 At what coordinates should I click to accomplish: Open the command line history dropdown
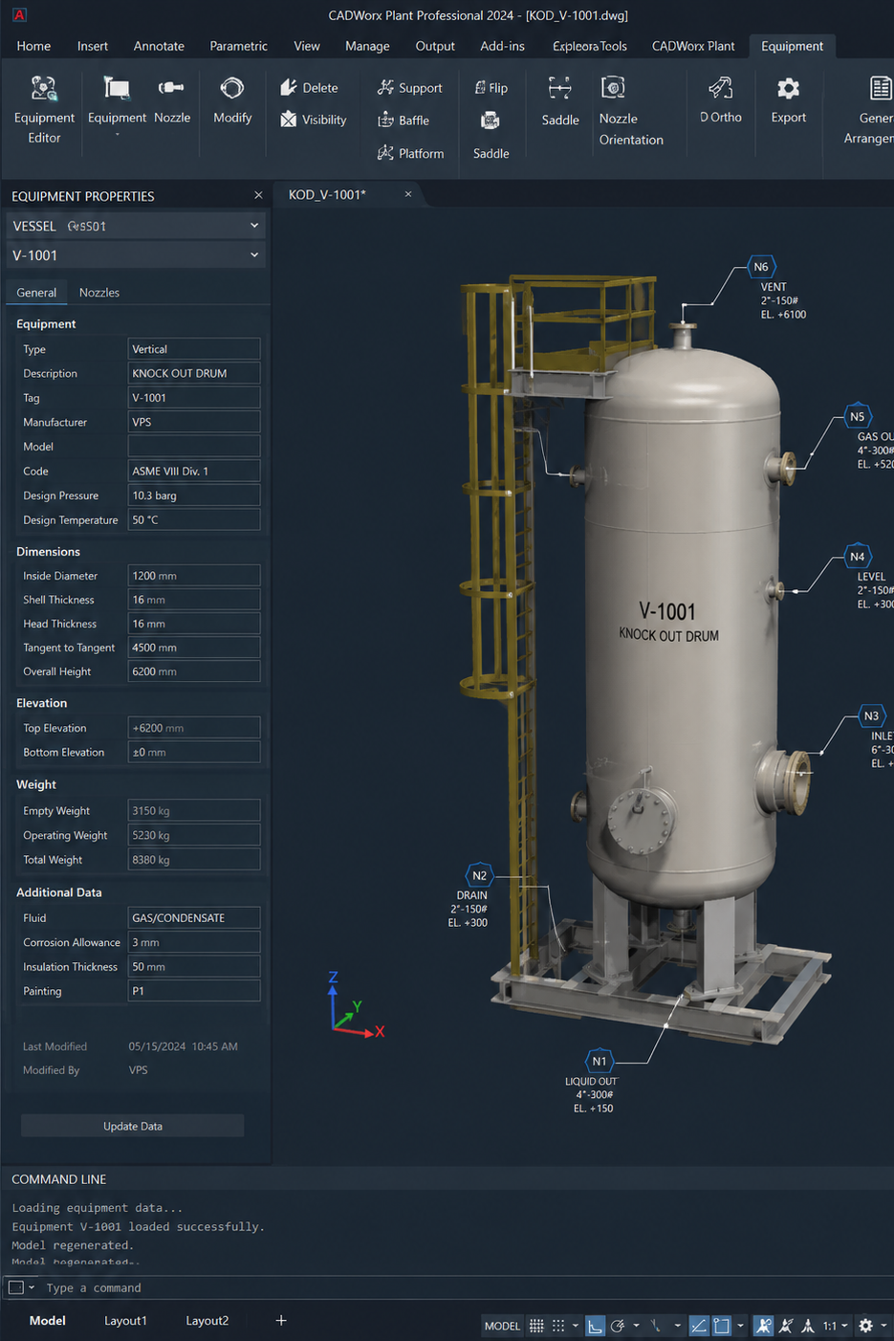[x=32, y=1287]
